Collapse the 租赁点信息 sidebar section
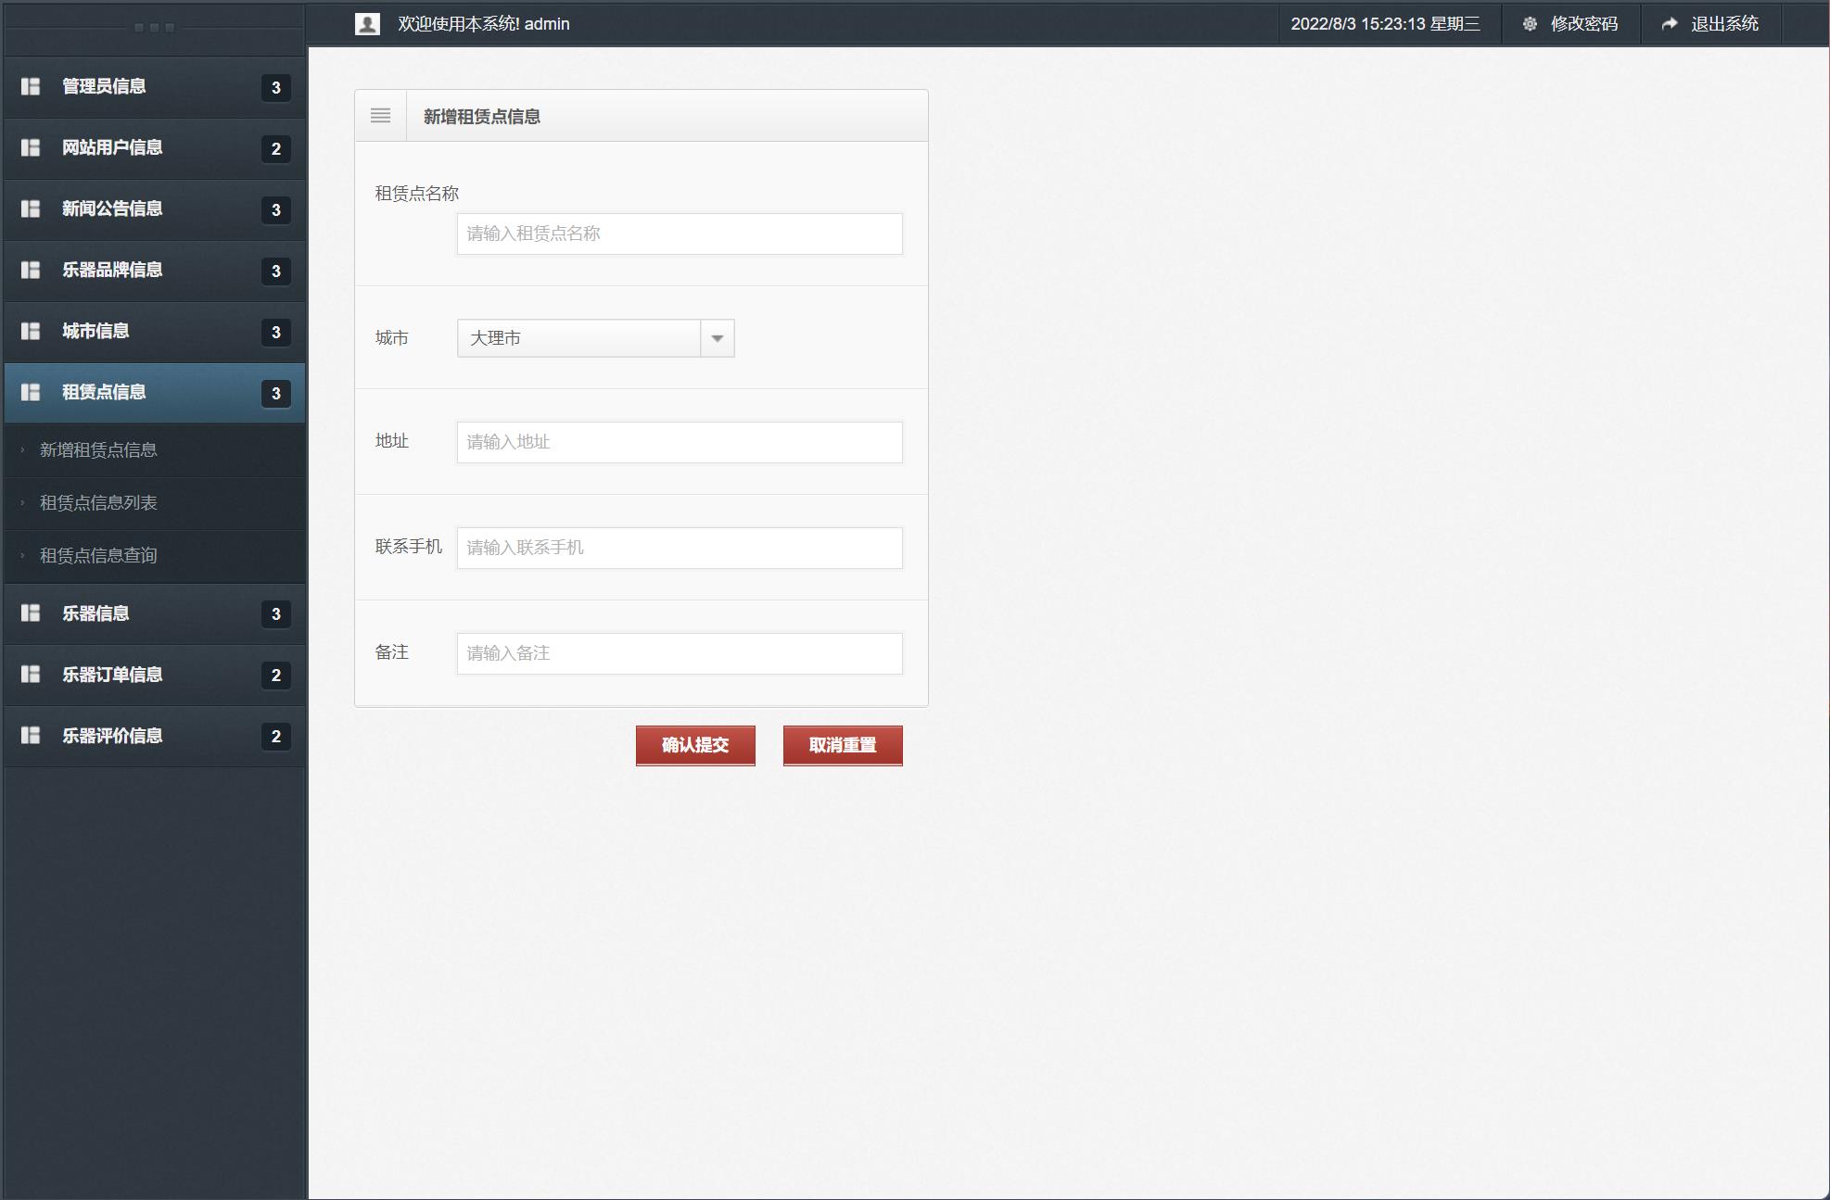This screenshot has width=1830, height=1200. (x=104, y=392)
